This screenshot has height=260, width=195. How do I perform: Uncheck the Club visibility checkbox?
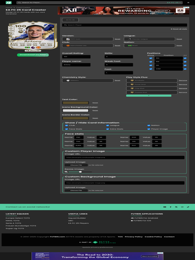tap(67, 125)
